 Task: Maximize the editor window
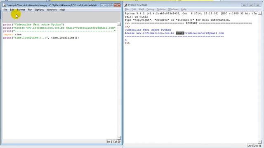110,5
